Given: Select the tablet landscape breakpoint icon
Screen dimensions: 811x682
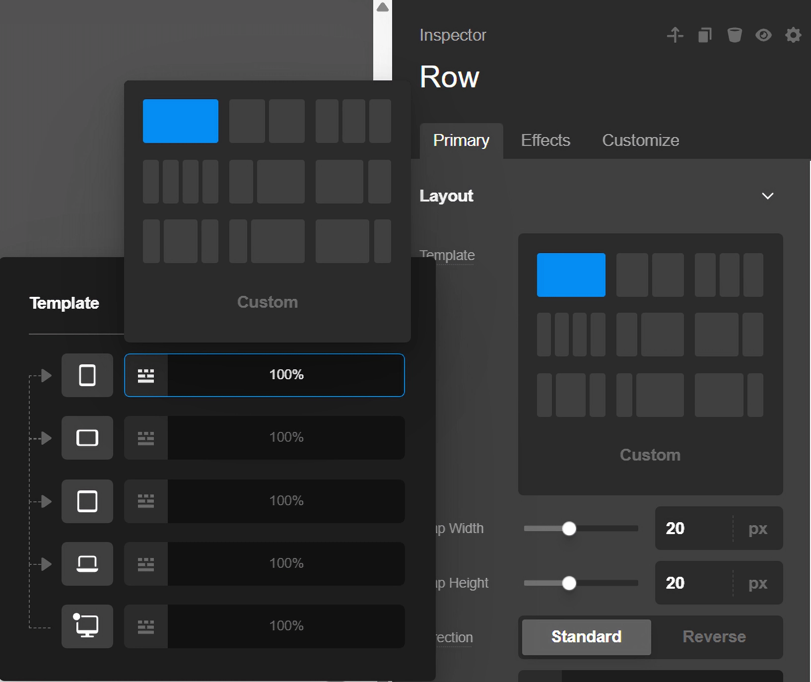Looking at the screenshot, I should pos(87,438).
